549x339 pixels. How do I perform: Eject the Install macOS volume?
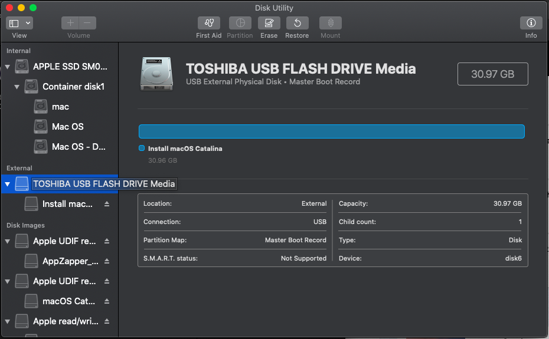coord(107,204)
